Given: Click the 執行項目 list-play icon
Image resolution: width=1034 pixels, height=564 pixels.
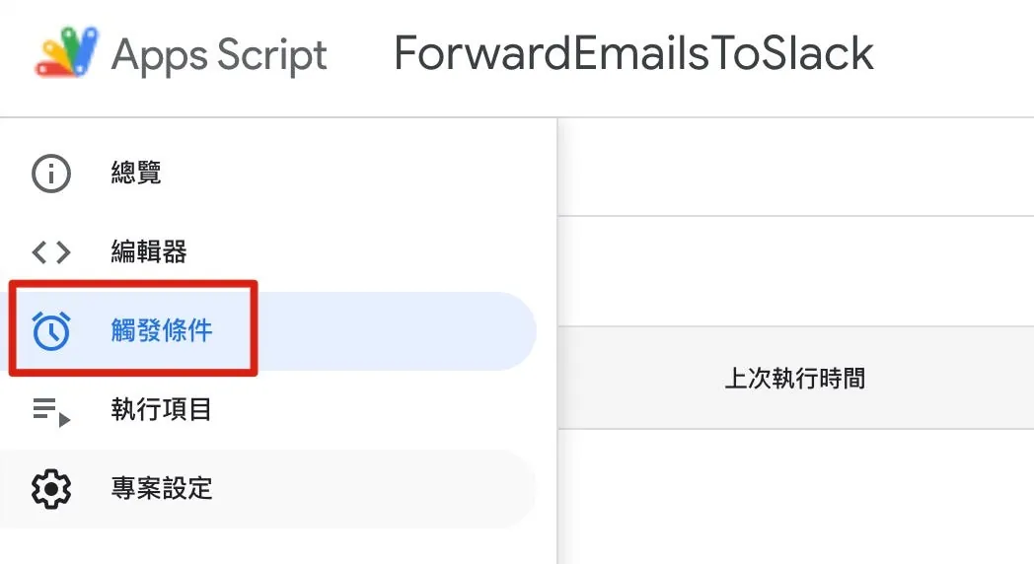Looking at the screenshot, I should [50, 411].
